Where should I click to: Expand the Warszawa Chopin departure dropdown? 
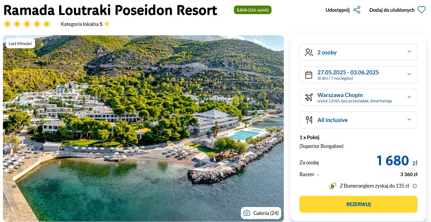click(358, 97)
